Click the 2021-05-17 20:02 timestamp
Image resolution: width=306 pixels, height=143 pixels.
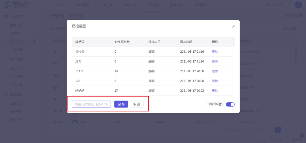pos(192,91)
